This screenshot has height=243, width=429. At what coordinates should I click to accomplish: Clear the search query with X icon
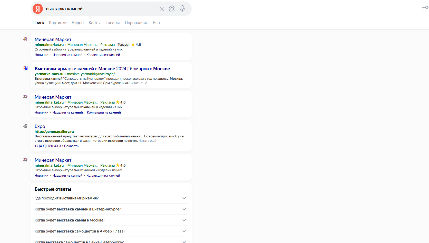(x=162, y=9)
